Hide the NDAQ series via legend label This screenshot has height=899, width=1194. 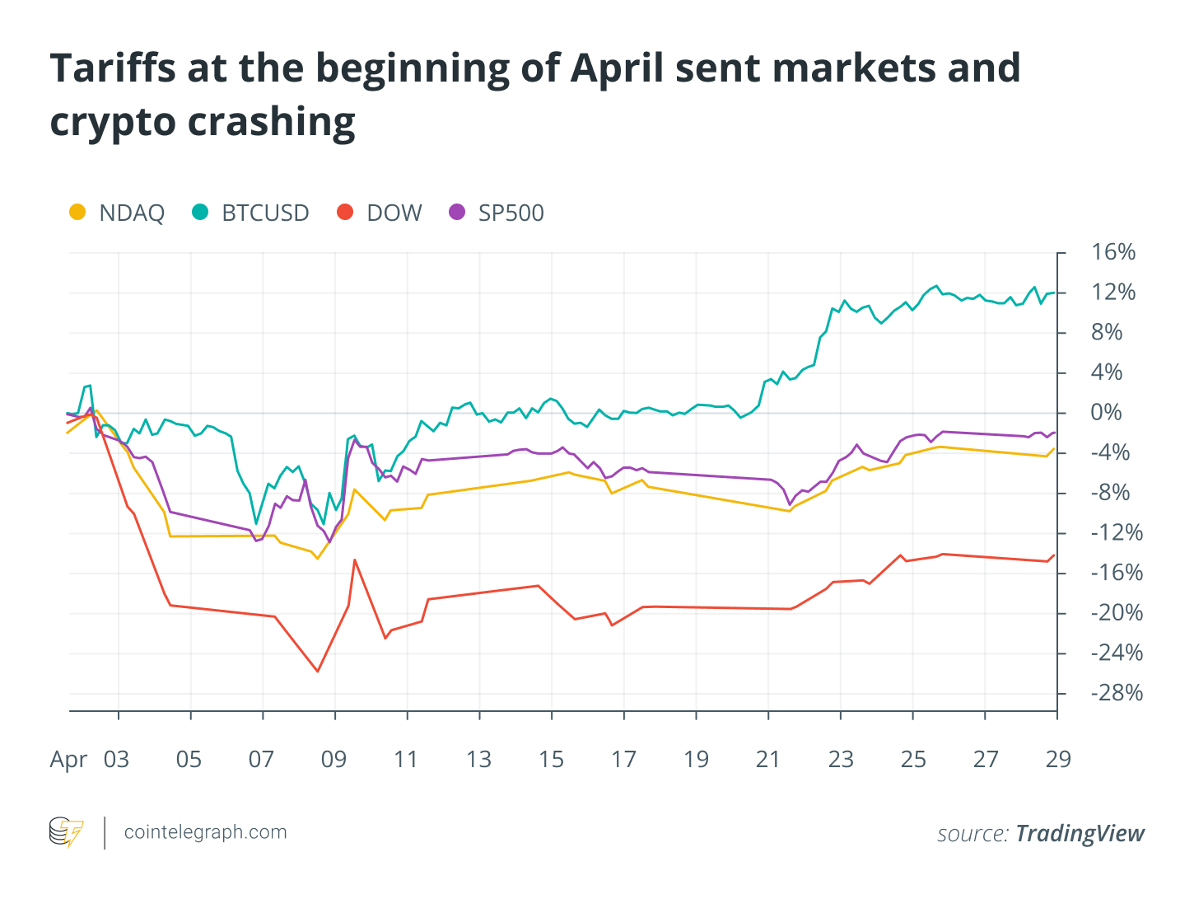pos(132,213)
